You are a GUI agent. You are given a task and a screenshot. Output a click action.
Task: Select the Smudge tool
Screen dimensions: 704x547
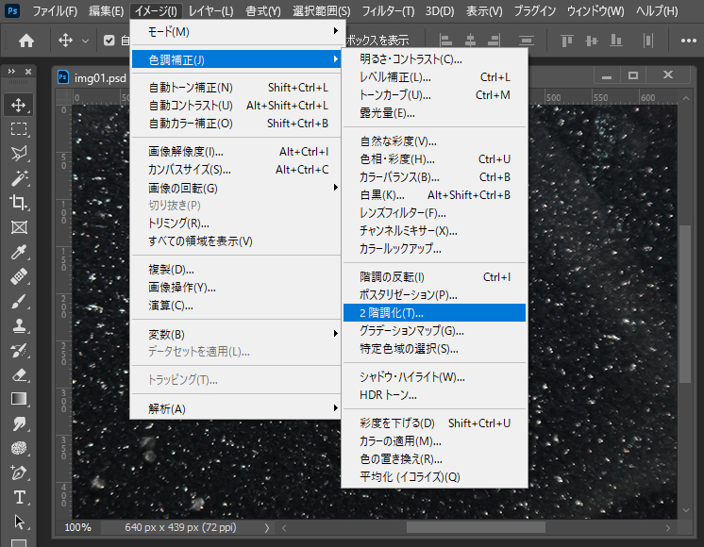[x=19, y=423]
